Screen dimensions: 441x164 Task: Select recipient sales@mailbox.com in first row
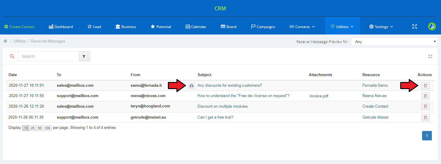coord(75,85)
